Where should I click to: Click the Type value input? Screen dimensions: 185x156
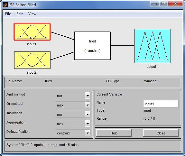(147, 110)
